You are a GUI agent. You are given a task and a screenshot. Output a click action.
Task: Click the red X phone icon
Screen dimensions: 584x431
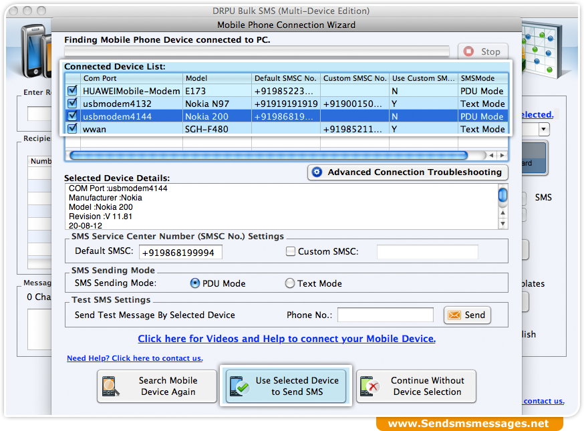370,386
